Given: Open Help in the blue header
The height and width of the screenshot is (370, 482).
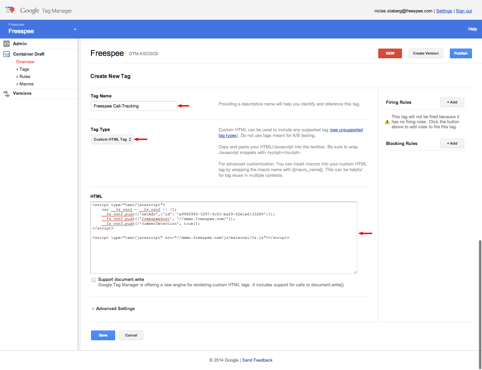Looking at the screenshot, I should point(472,29).
